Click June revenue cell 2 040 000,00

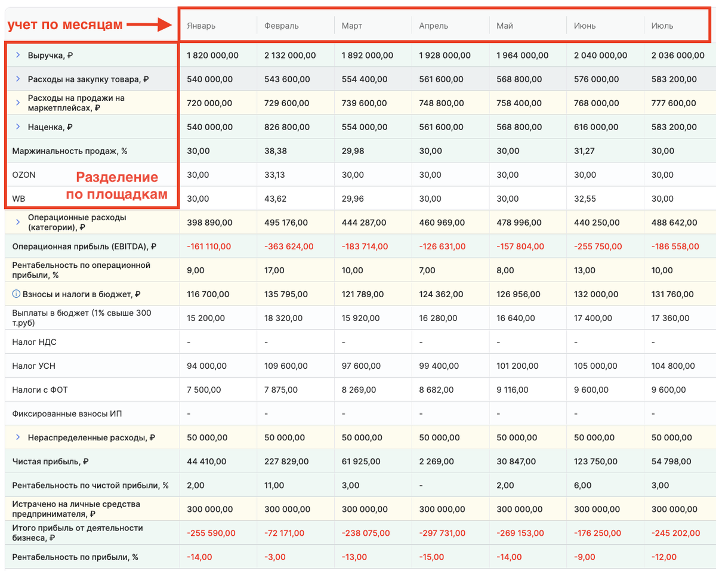click(x=600, y=55)
